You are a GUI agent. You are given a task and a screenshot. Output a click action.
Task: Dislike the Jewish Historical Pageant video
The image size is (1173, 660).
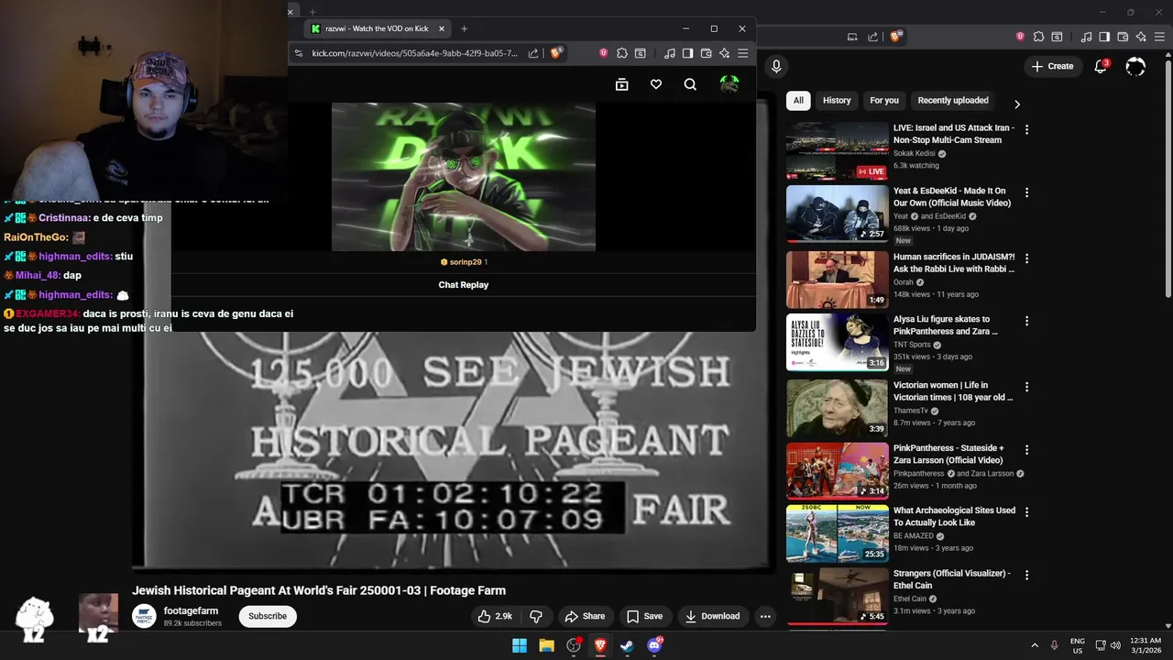537,616
